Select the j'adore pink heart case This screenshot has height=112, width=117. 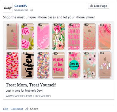coord(43,37)
